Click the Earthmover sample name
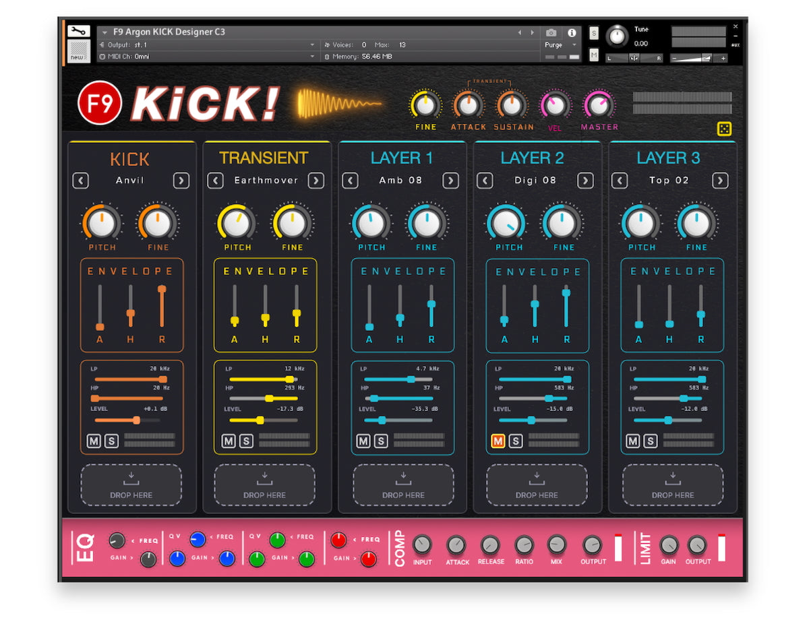 [265, 181]
